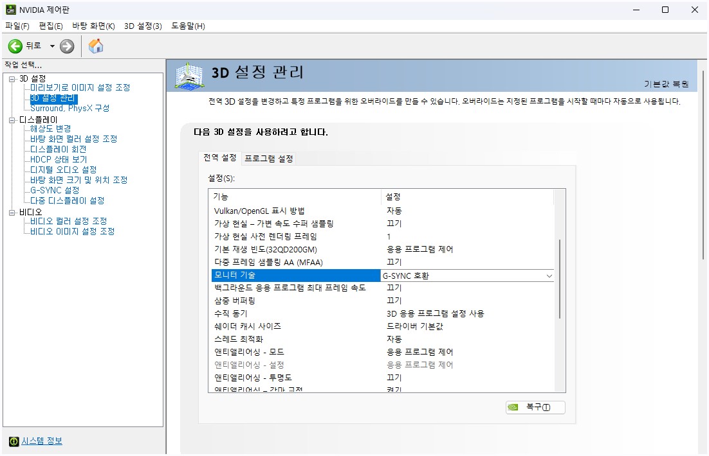The height and width of the screenshot is (456, 709).
Task: Open 다중 디스플레이 설정 page
Action: tap(68, 200)
